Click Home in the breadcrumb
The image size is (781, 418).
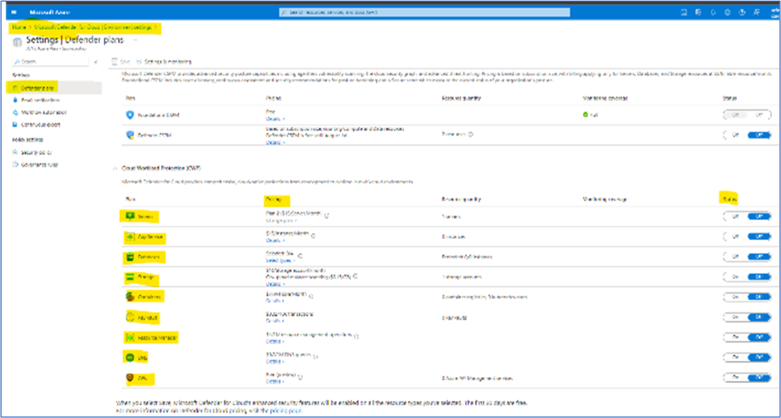pyautogui.click(x=18, y=27)
